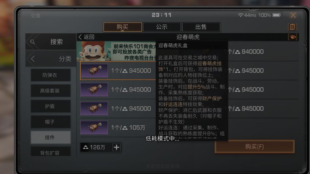The width and height of the screenshot is (310, 174).
Task: Select the first 945000 tiger charm thumbnail
Action: click(94, 71)
